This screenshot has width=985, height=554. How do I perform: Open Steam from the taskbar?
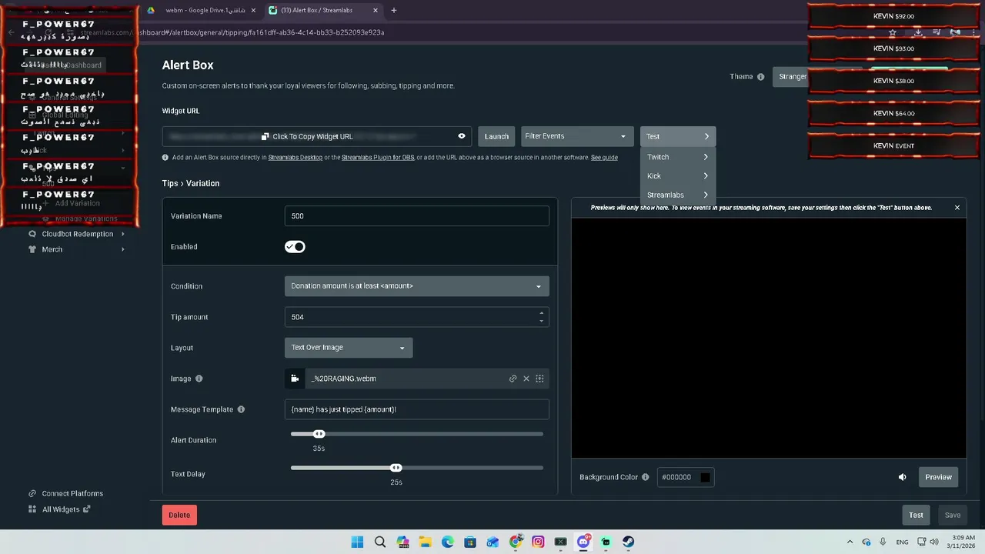coord(629,542)
